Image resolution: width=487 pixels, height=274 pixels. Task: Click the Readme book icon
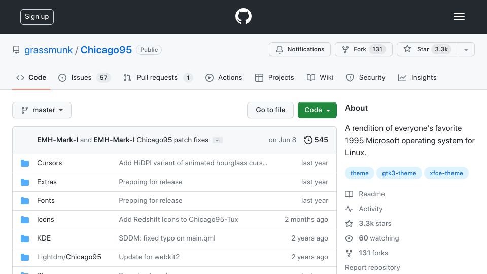coord(349,194)
